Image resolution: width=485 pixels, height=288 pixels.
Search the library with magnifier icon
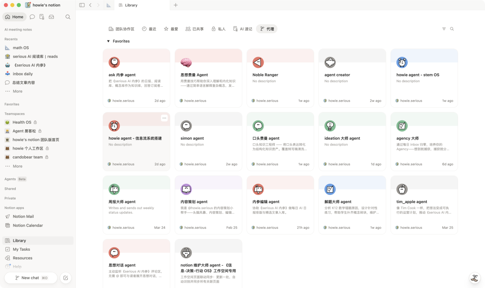[452, 29]
